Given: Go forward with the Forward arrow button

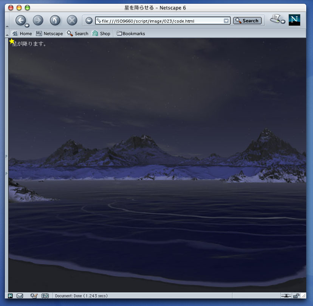Looking at the screenshot, I should tap(38, 20).
